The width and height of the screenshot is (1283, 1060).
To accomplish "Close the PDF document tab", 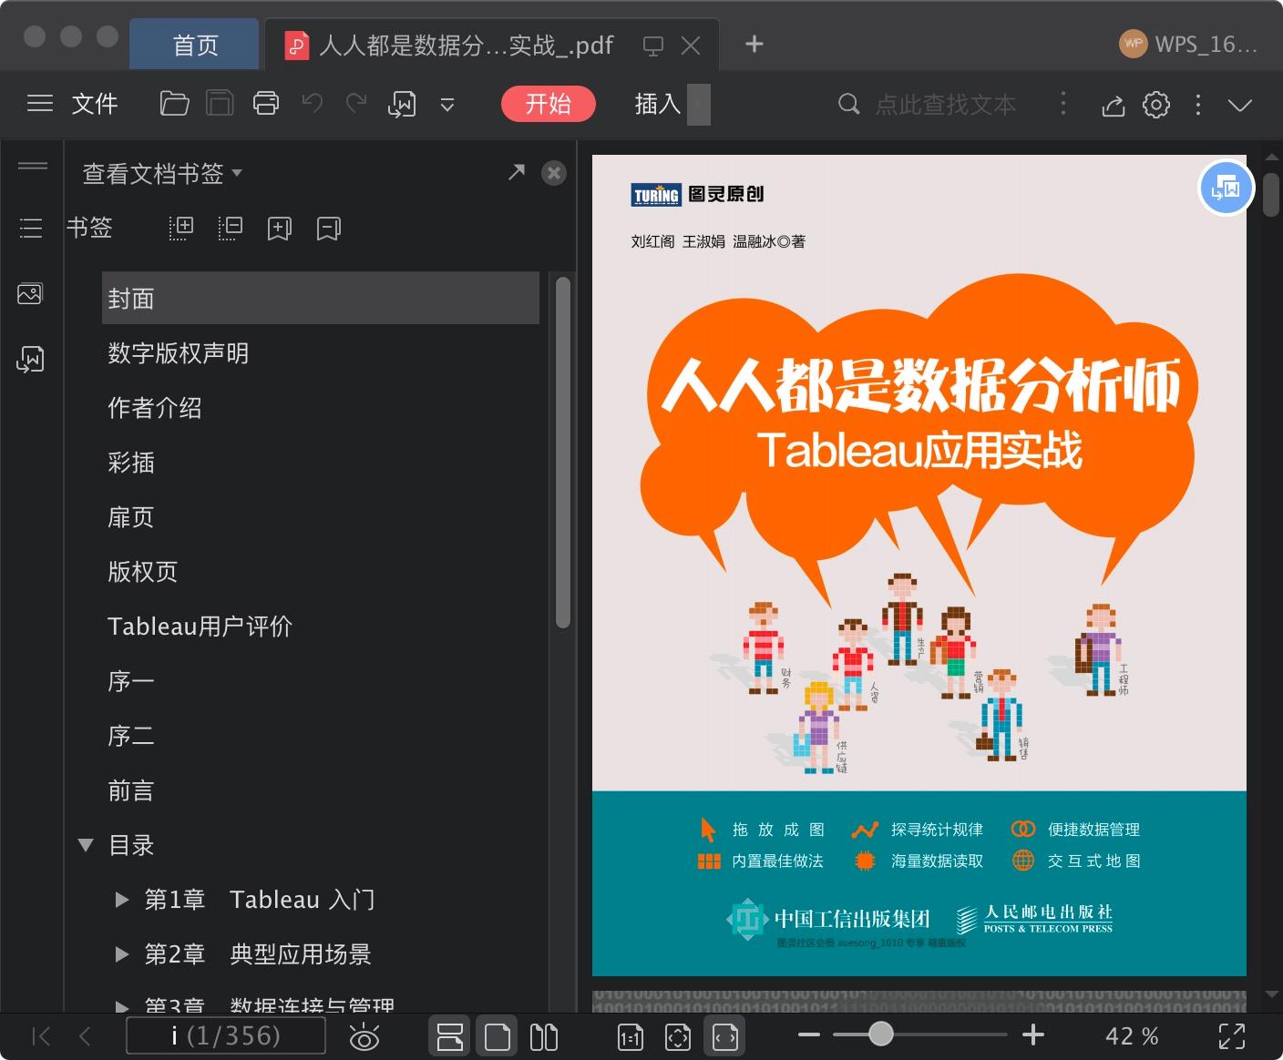I will tap(691, 46).
